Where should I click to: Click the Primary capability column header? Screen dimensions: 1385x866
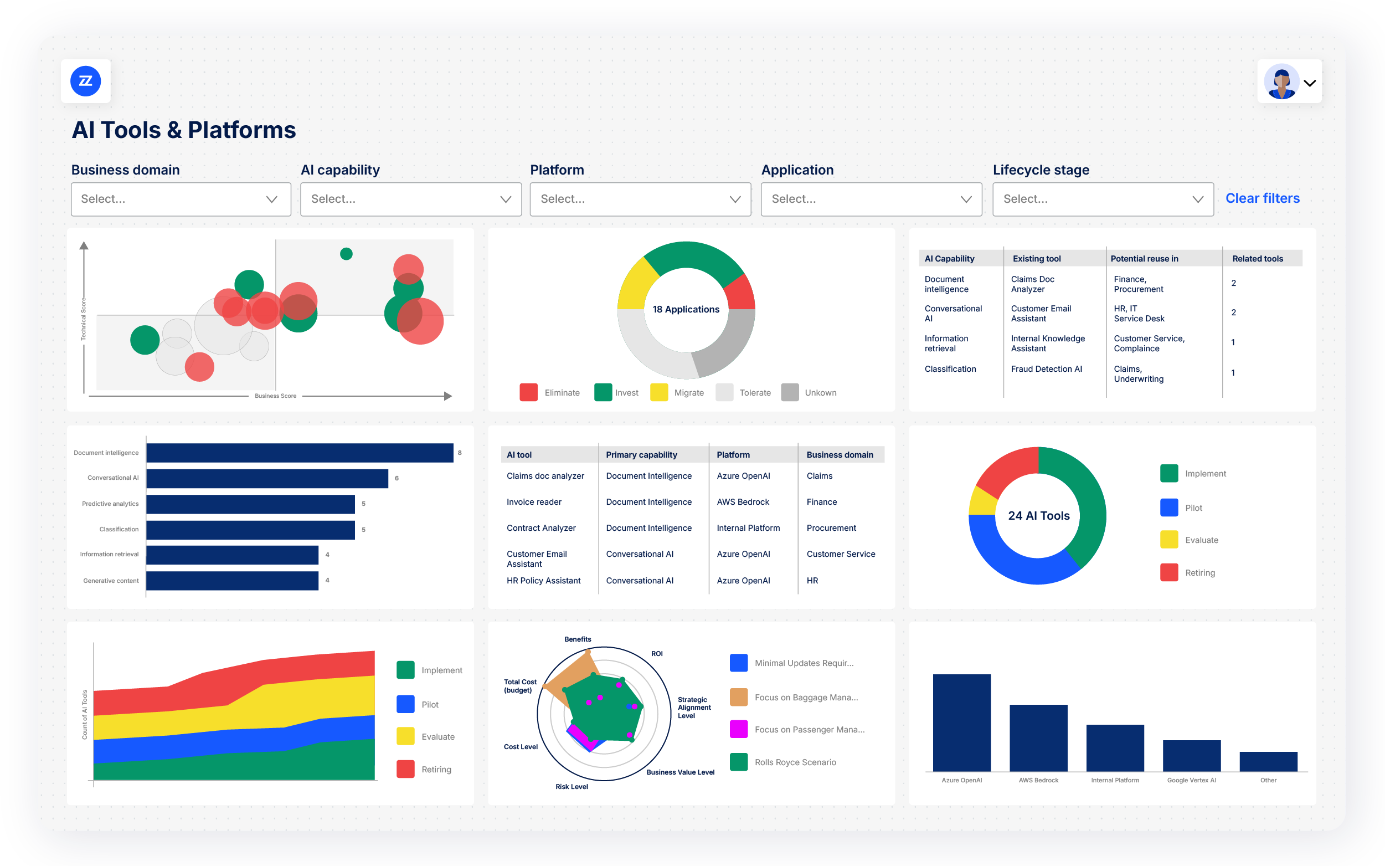[641, 455]
